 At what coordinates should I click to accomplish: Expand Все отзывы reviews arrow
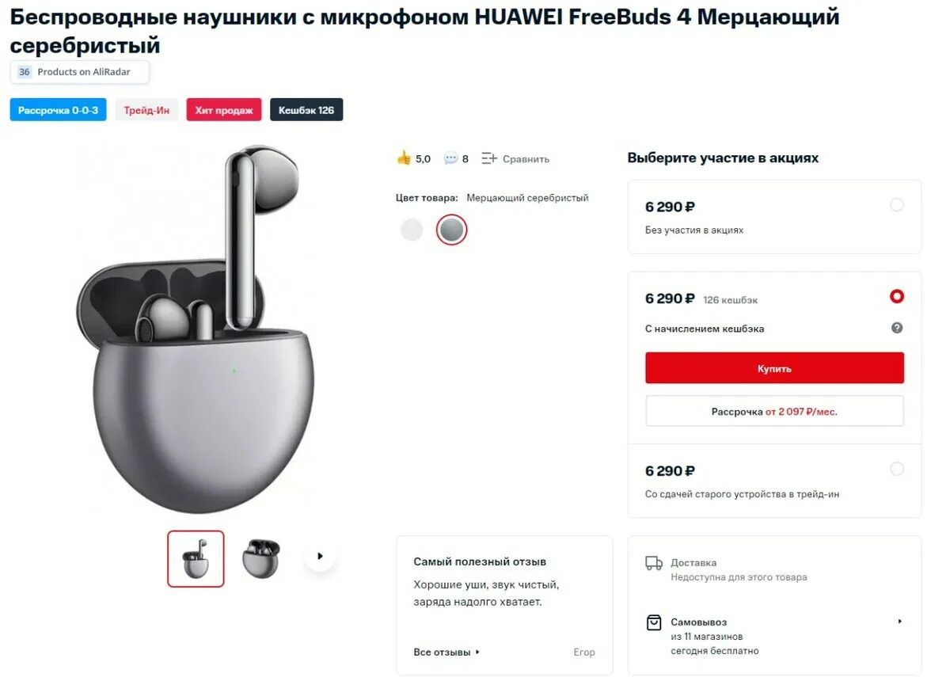point(477,652)
